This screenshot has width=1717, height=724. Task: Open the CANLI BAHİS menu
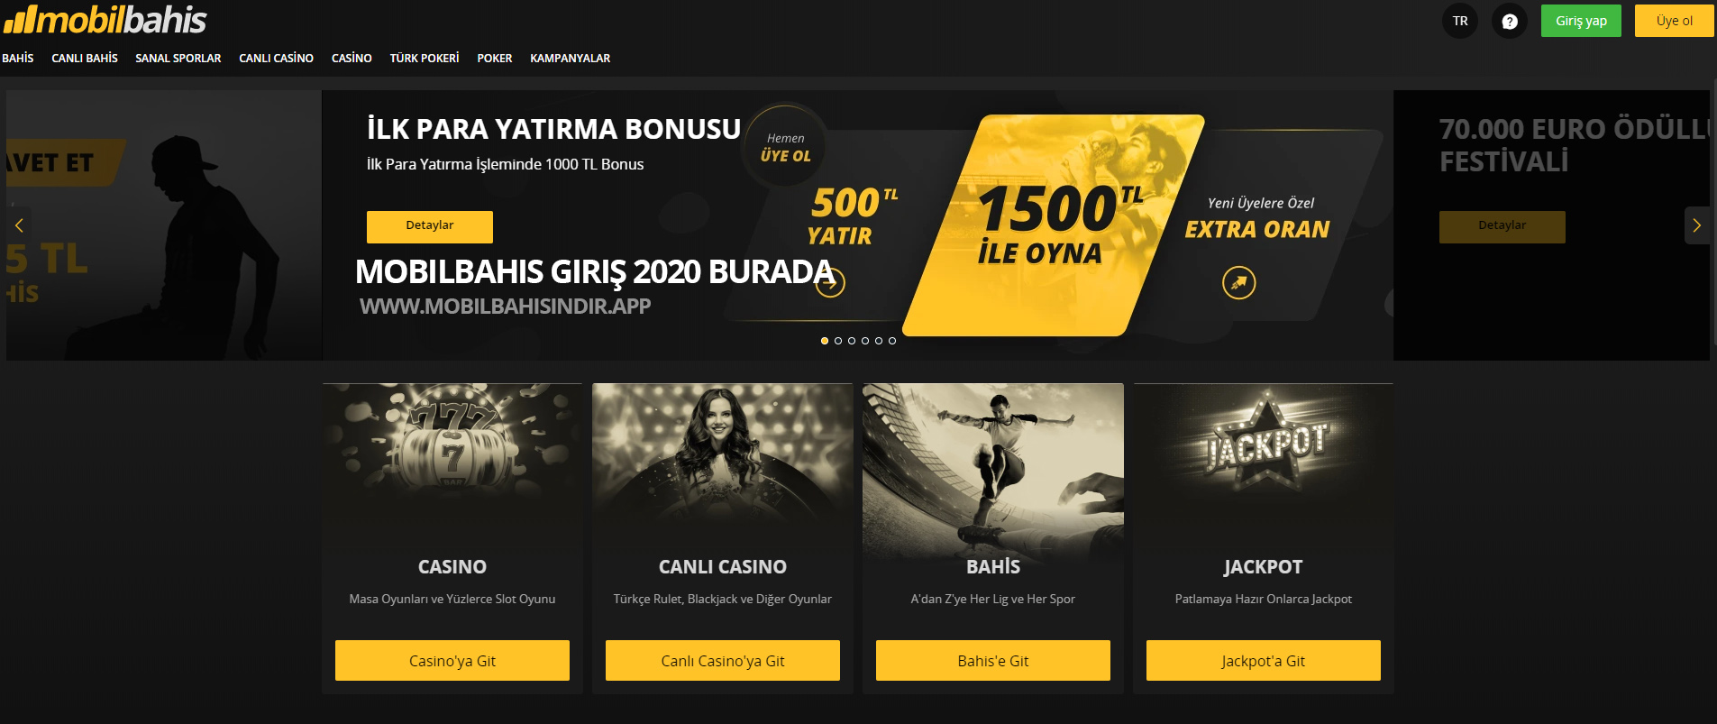coord(85,58)
